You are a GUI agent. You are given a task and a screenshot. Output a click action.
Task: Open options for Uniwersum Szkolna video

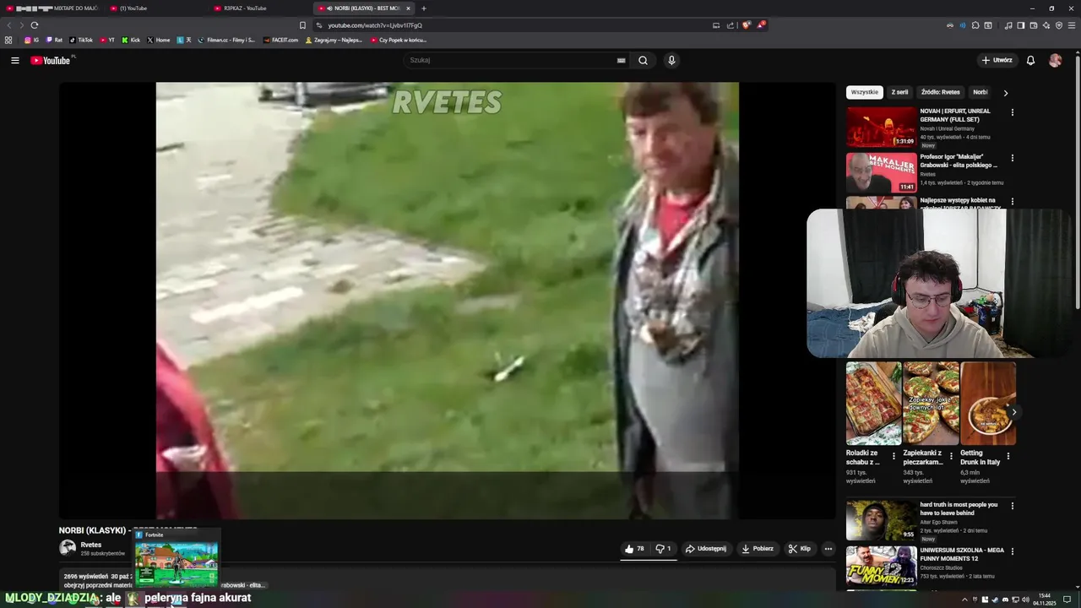[x=1012, y=551]
